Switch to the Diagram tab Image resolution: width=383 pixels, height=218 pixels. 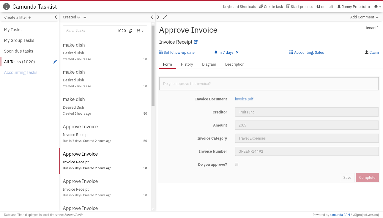209,64
